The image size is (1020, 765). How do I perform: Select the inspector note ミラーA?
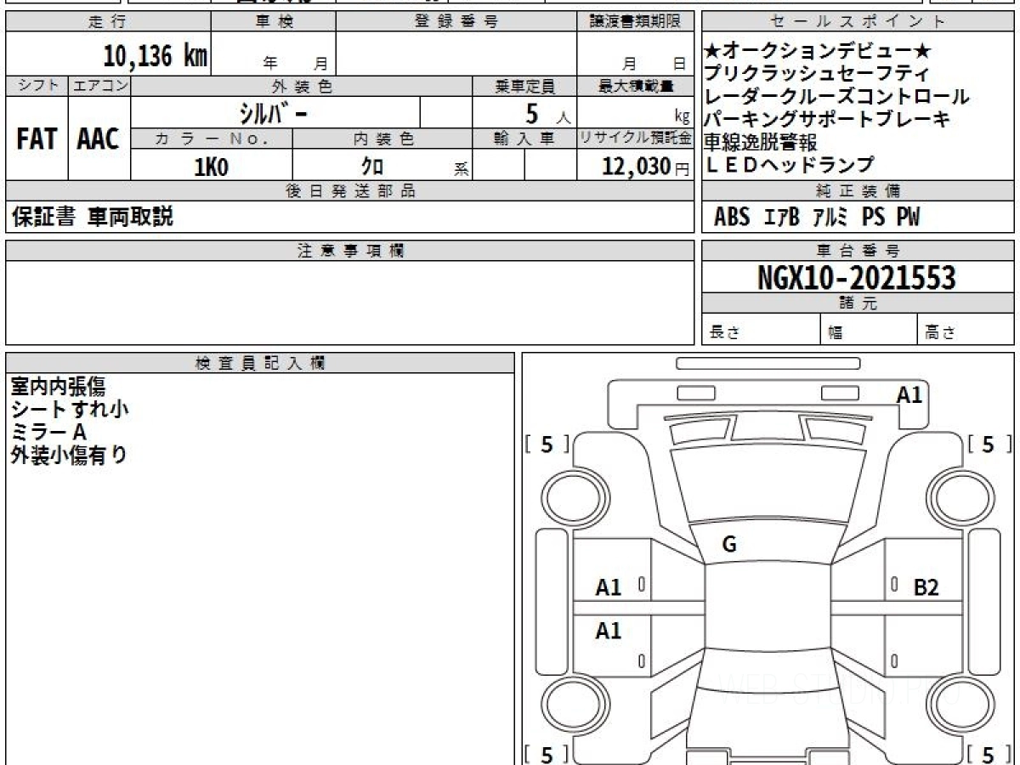click(x=48, y=433)
